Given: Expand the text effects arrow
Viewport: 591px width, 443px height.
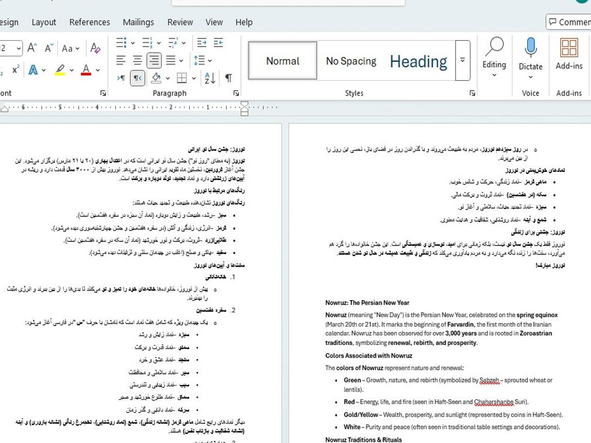Looking at the screenshot, I should (x=44, y=70).
